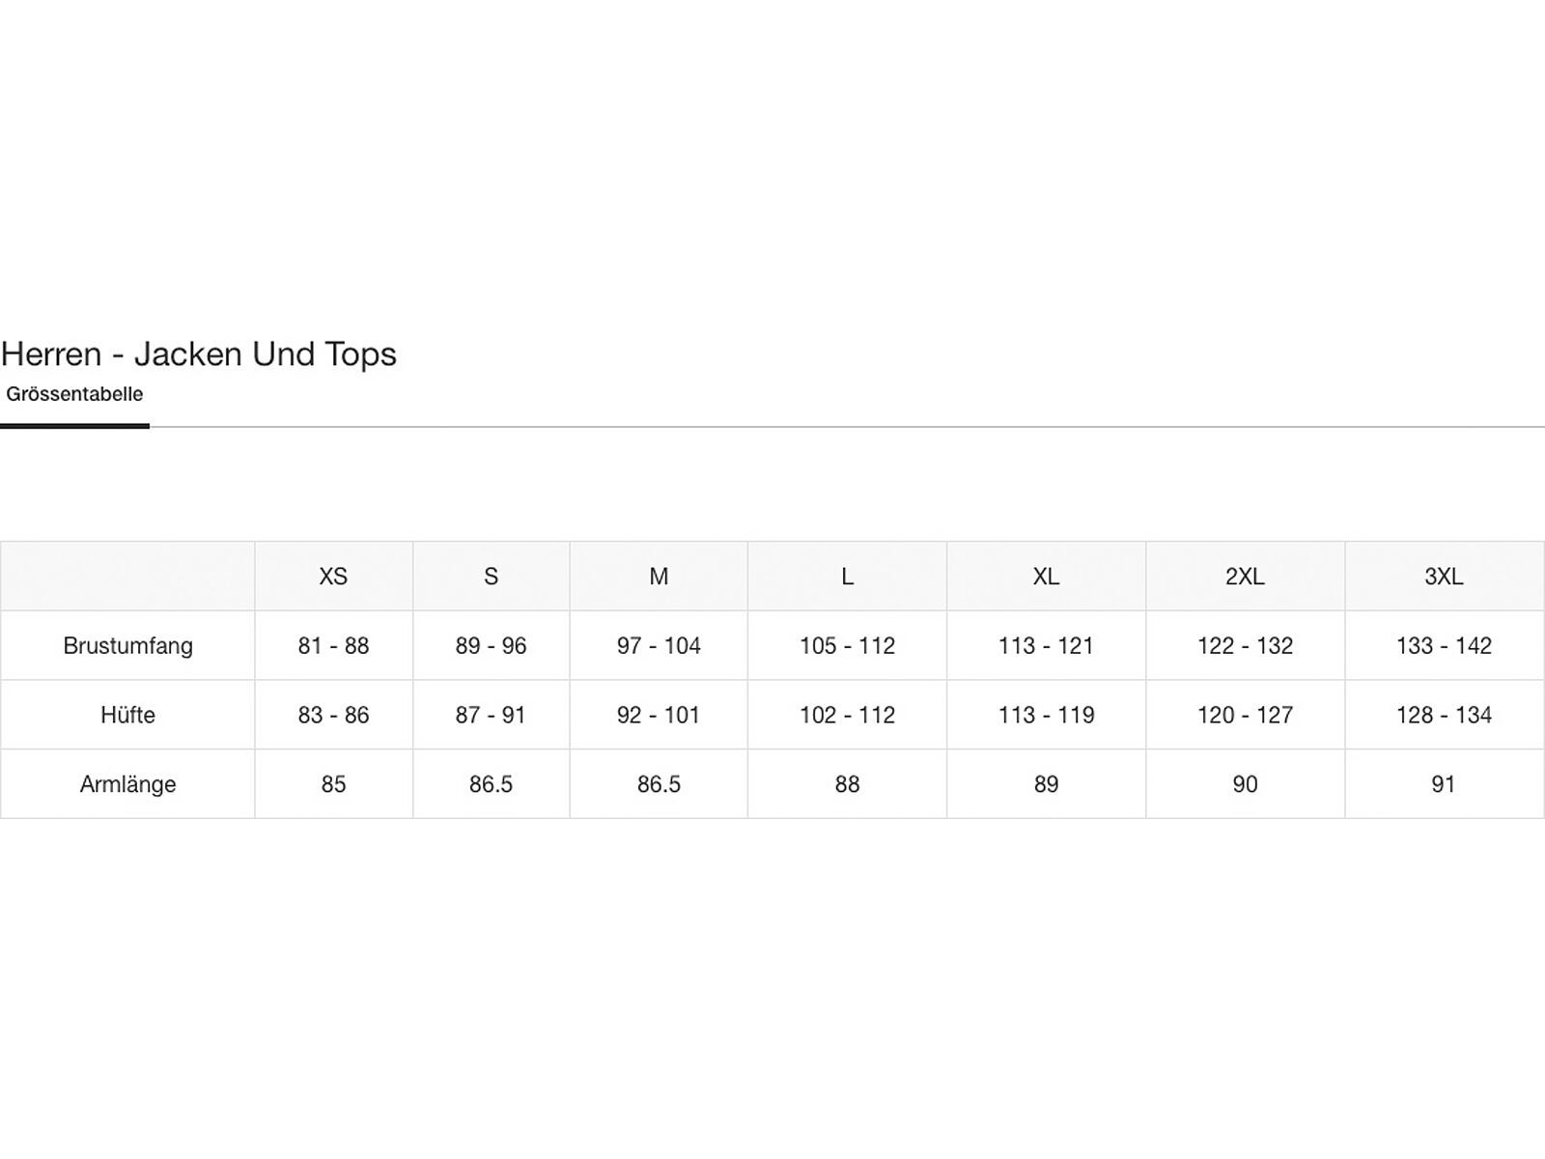Click the 81 - 88 chest value
The height and width of the screenshot is (1159, 1545).
[x=333, y=646]
